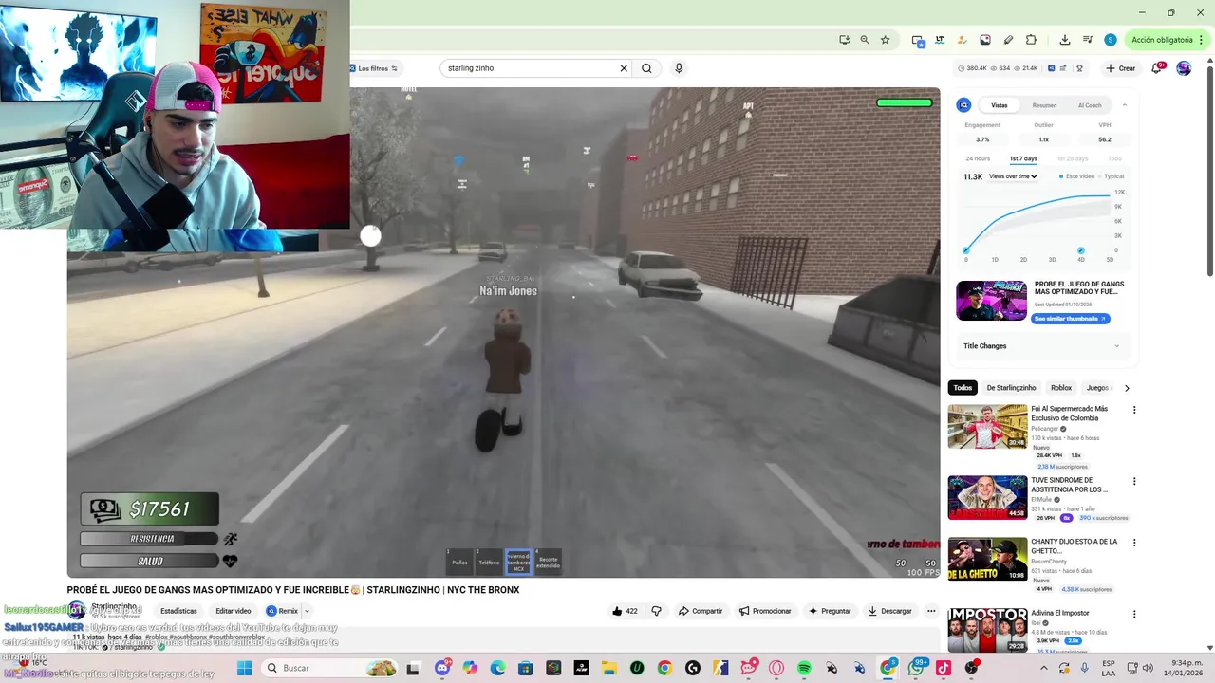Select the '1st 7 days' time range
The width and height of the screenshot is (1215, 683).
pyautogui.click(x=1023, y=158)
